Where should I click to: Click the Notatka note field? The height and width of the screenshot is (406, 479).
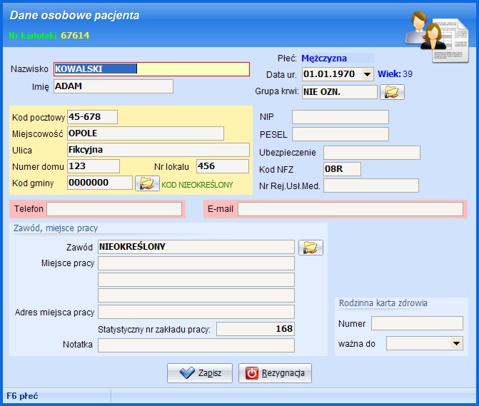point(196,345)
